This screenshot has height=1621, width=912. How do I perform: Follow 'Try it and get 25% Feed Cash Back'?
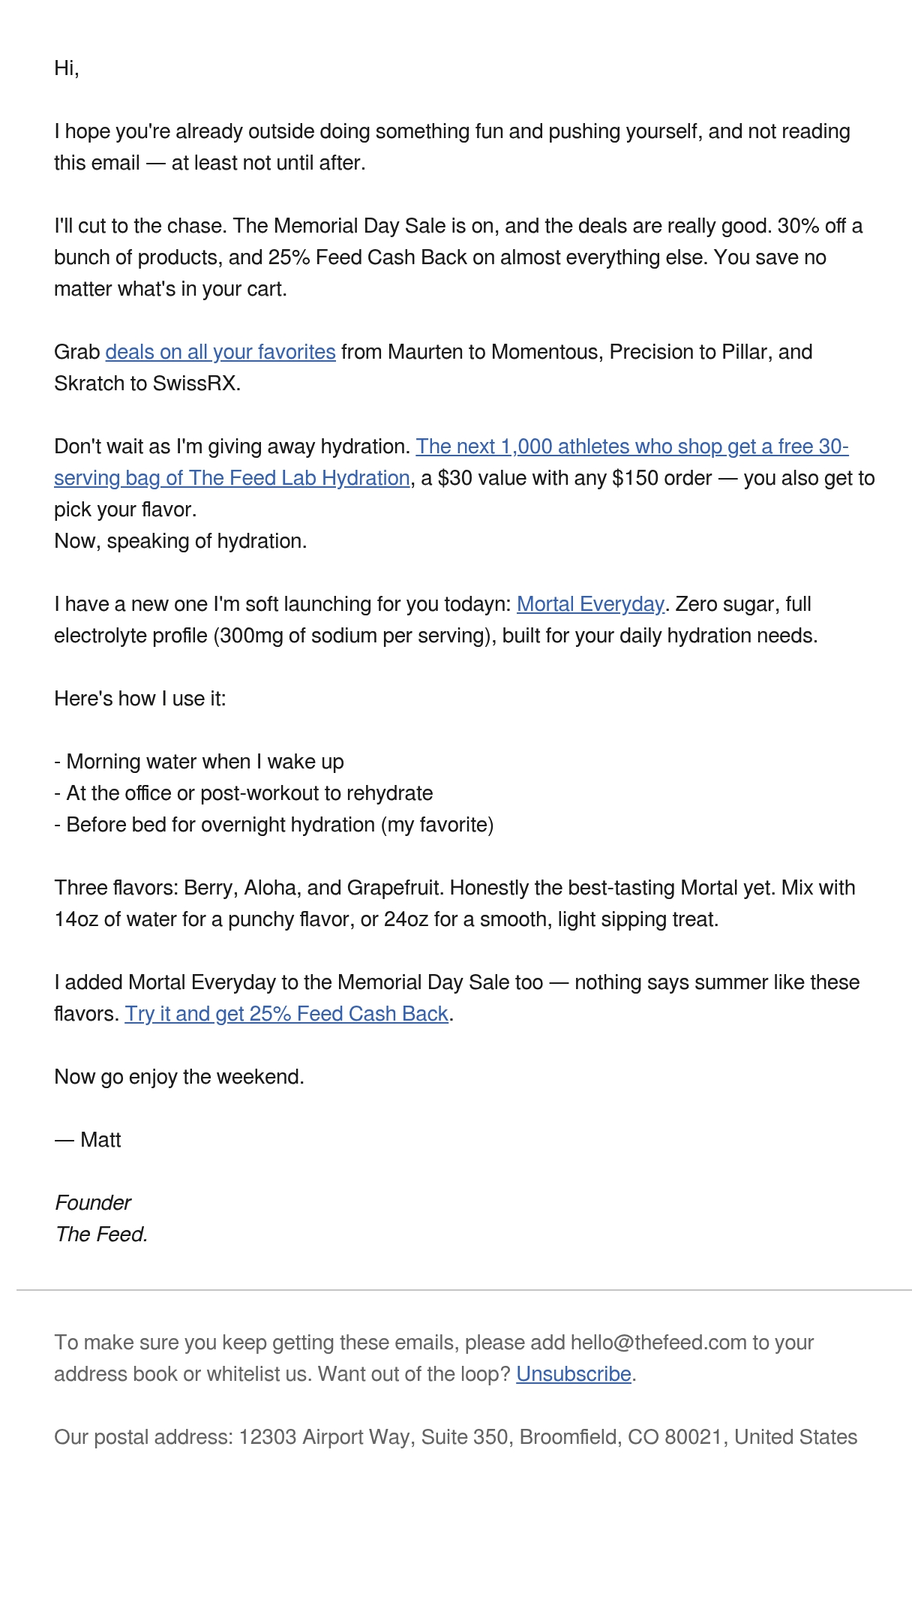(286, 1014)
